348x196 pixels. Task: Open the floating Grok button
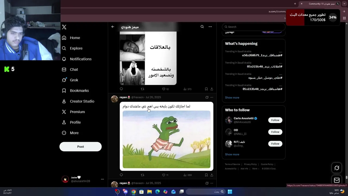pos(337,168)
